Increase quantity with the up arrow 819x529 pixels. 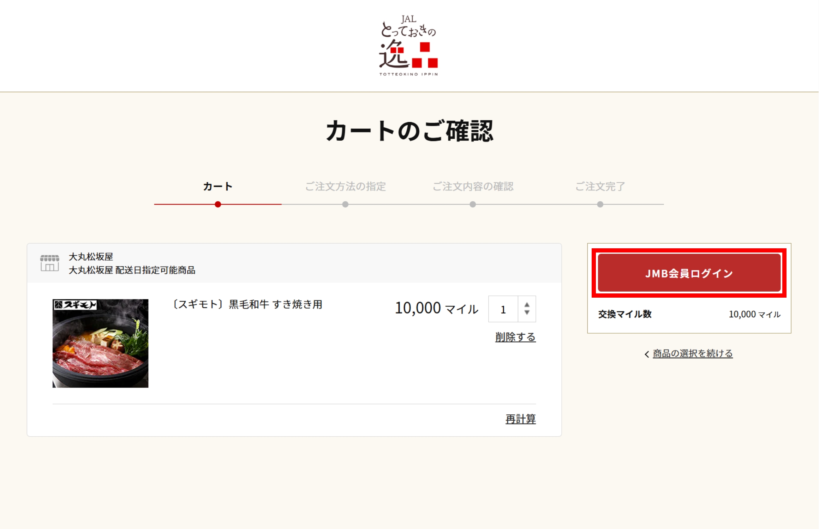pos(527,305)
